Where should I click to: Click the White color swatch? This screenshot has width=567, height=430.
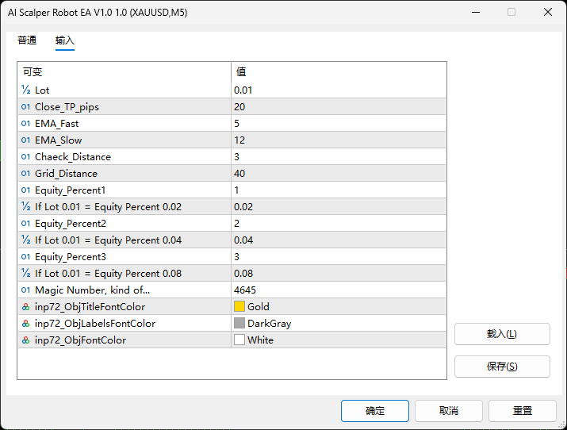(x=239, y=340)
